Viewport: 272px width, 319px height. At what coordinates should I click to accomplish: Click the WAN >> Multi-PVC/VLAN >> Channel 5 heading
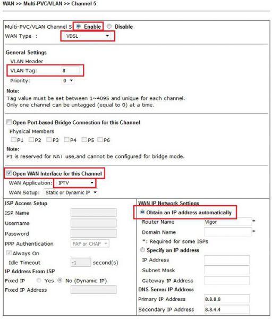[49, 4]
